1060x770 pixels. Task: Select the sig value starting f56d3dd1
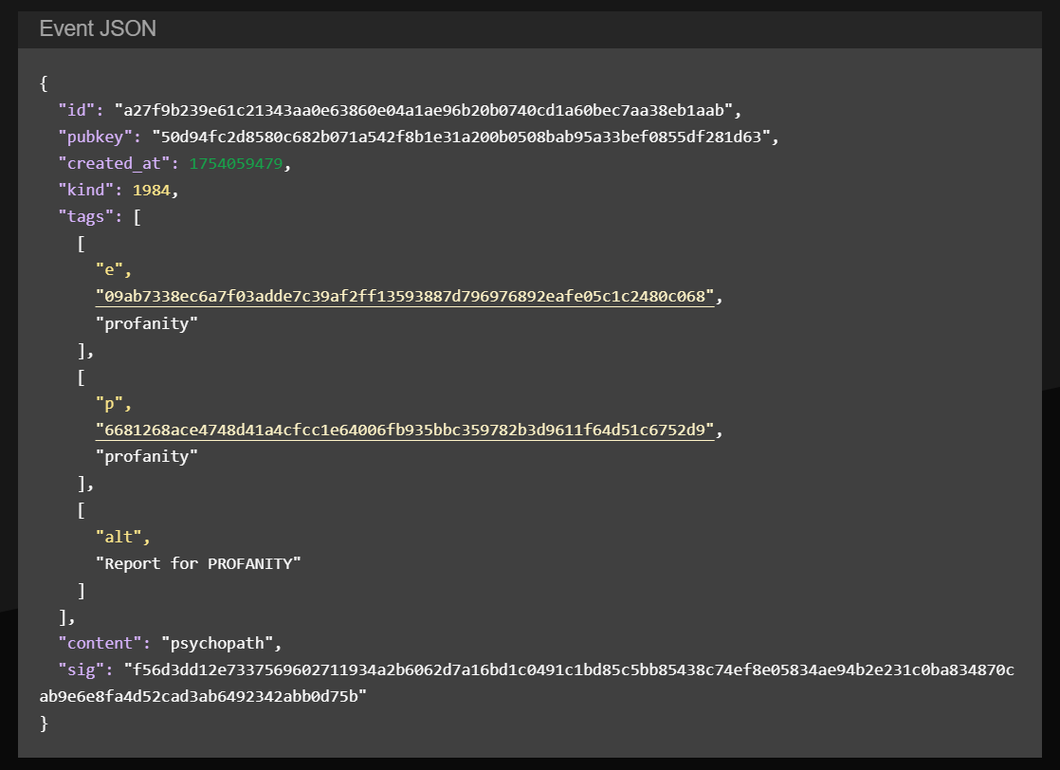pos(569,669)
